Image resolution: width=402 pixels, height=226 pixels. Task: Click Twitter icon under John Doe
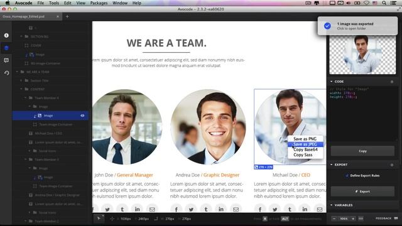tap(107, 209)
